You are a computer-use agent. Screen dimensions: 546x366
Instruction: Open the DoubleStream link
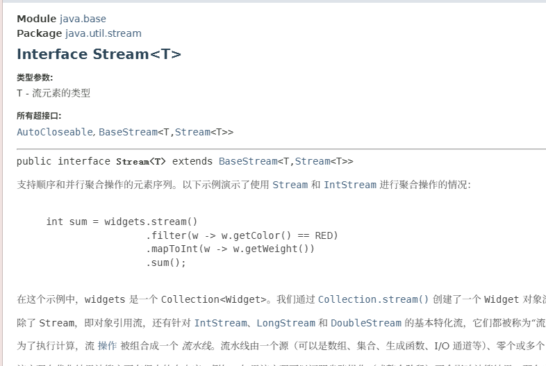366,323
